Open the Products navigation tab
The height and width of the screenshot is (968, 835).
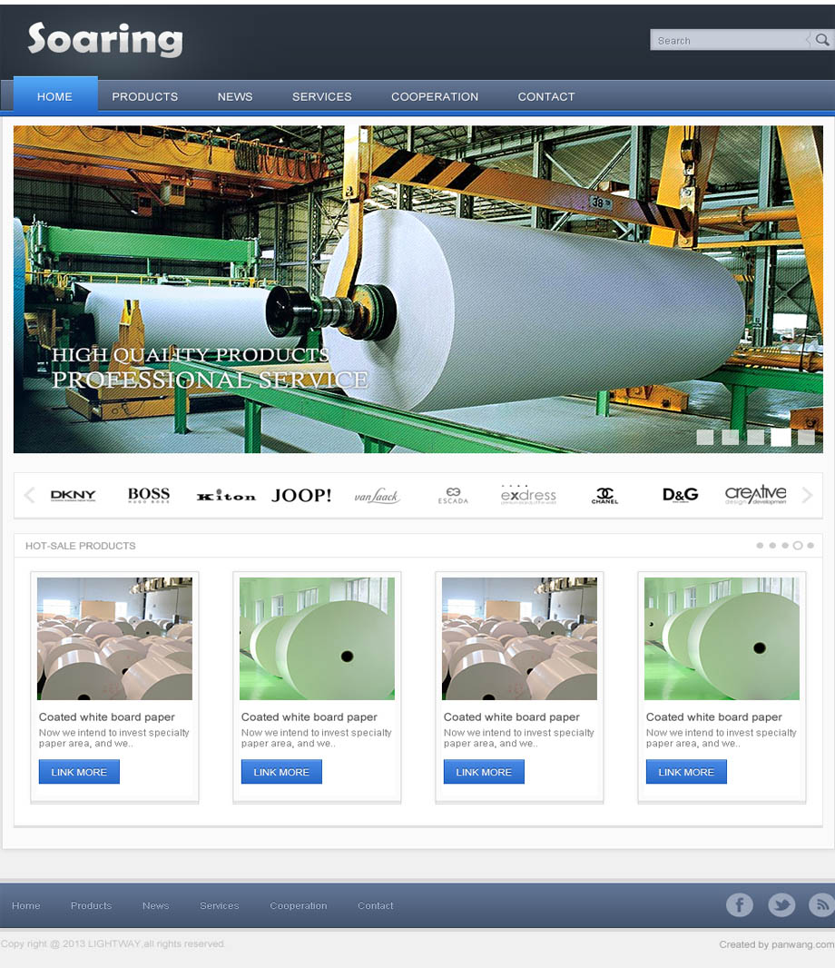pos(145,96)
